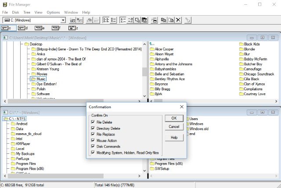The height and width of the screenshot is (188, 281).
Task: Click OK in the Confirmation dialog
Action: click(x=174, y=118)
